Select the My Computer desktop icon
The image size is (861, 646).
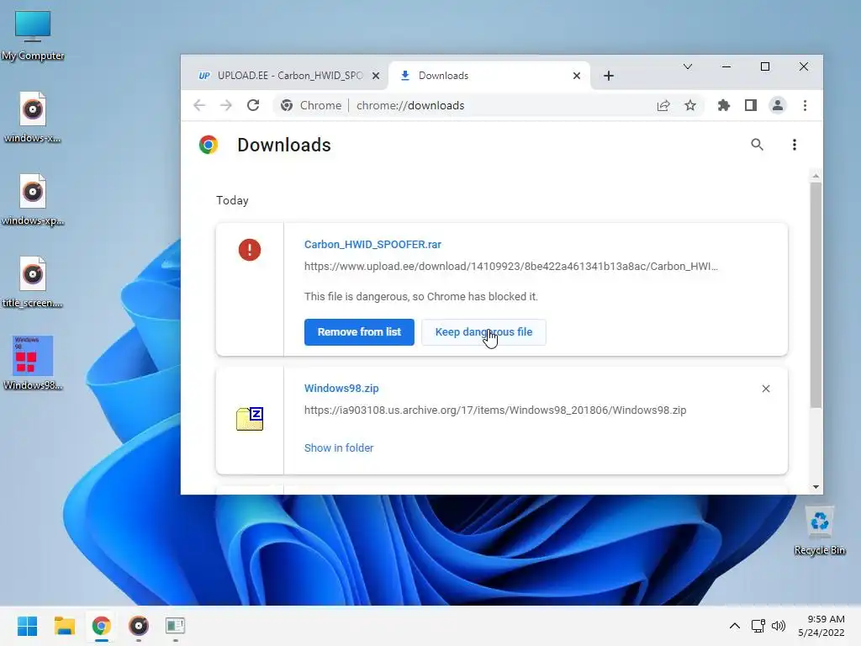(33, 35)
